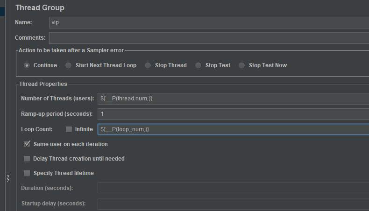Click the Number of Threads input field
This screenshot has height=211, width=369.
pos(233,98)
